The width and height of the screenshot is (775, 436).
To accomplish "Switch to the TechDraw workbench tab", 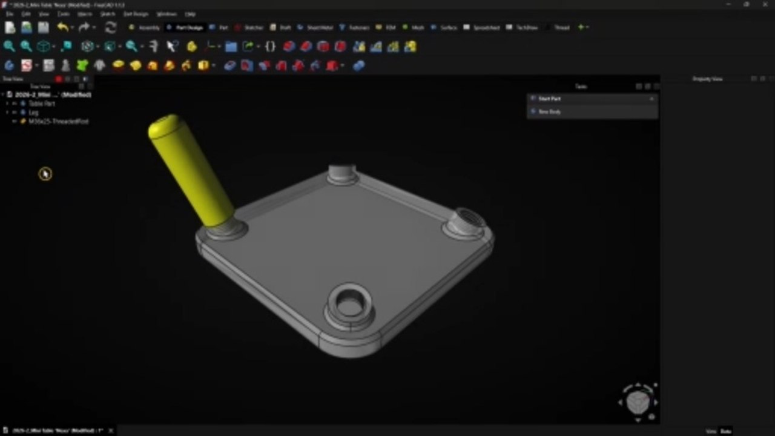I will [x=522, y=27].
